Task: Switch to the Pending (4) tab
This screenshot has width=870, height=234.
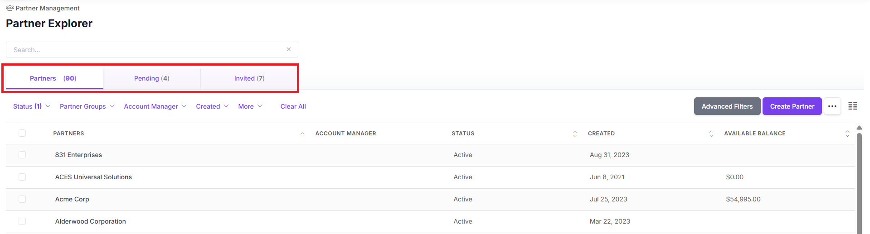Action: pos(152,78)
